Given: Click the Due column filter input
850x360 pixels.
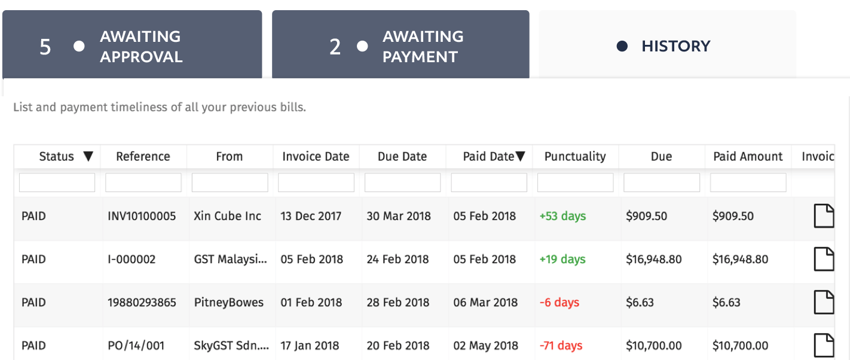Looking at the screenshot, I should click(662, 182).
